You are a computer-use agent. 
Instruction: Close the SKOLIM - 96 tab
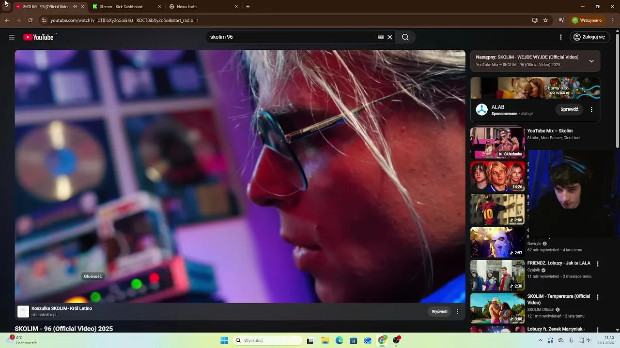(83, 7)
